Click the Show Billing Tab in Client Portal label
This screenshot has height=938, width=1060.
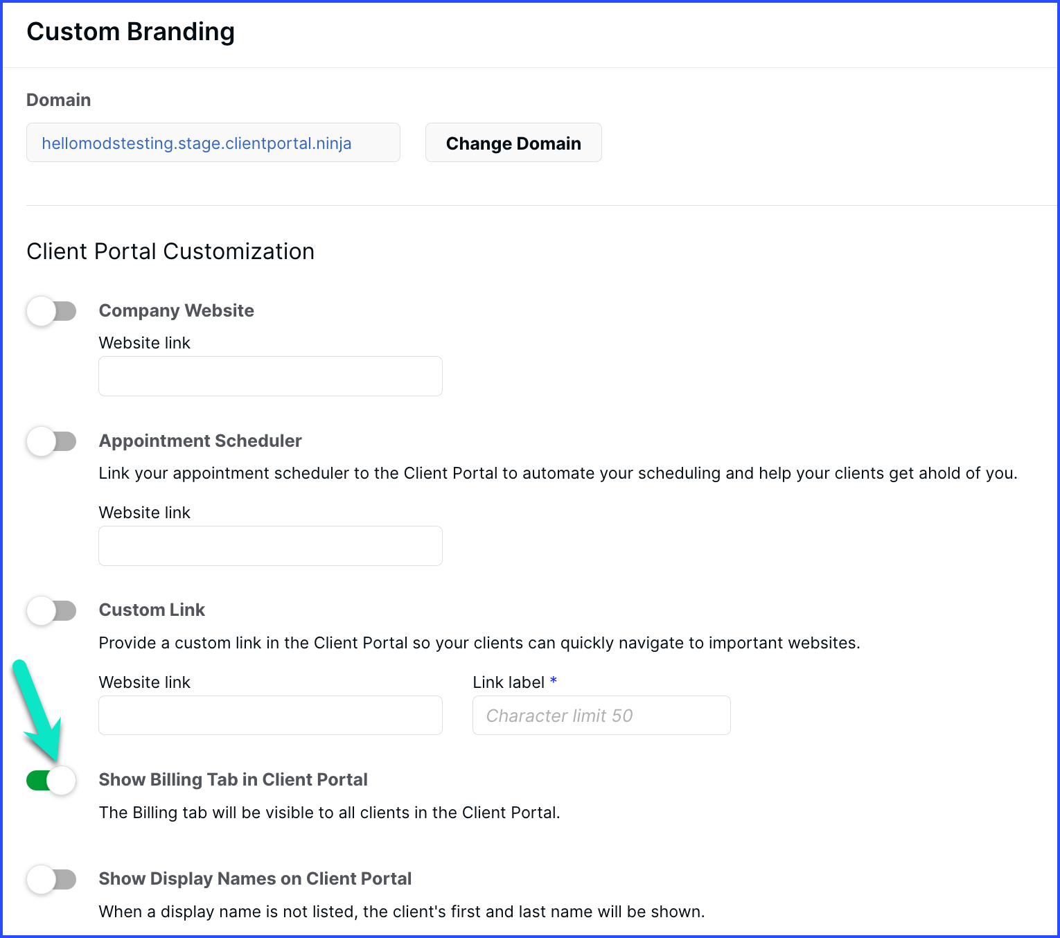coord(233,779)
